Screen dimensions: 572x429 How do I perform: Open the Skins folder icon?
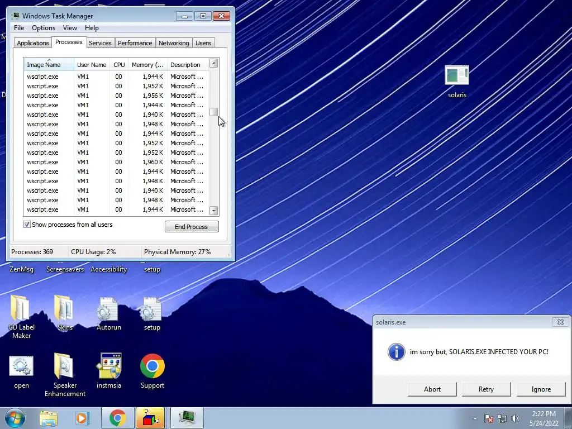pyautogui.click(x=65, y=313)
